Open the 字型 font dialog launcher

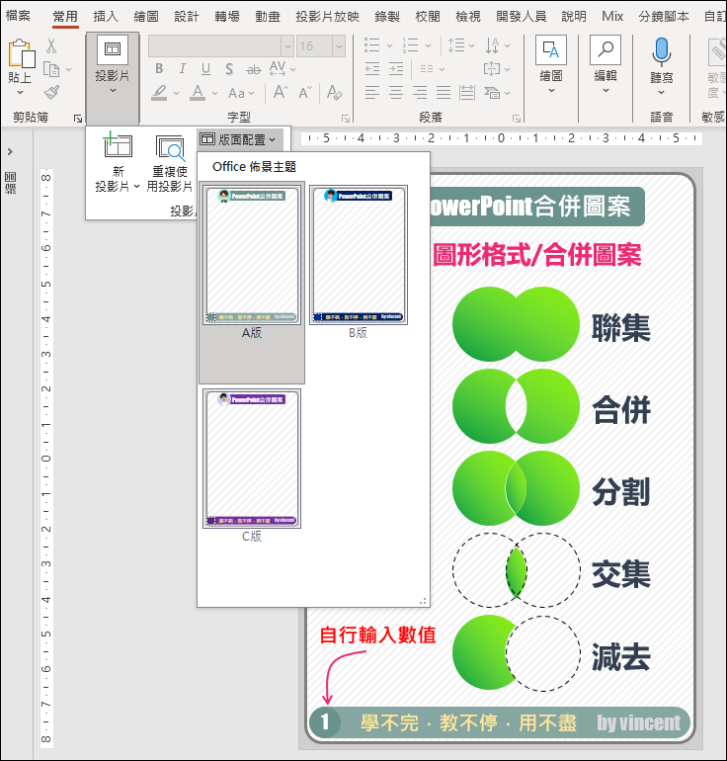click(346, 119)
